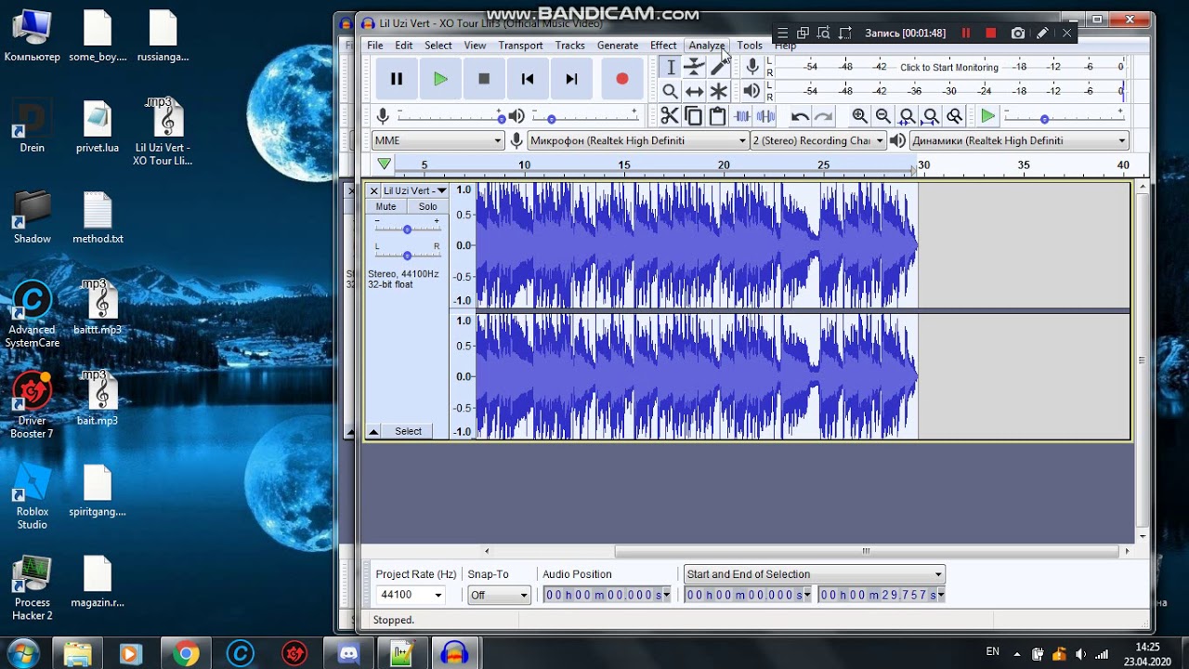
Task: Mute the Lil Uzi Vert track
Action: (x=385, y=206)
